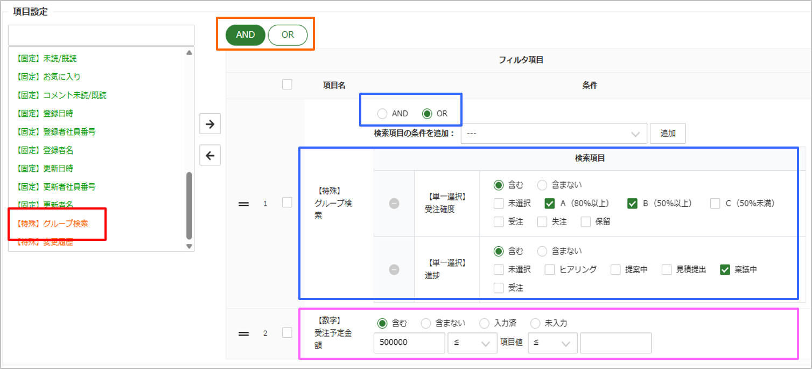The width and height of the screenshot is (812, 369).
Task: Uncheck A（80%以上） checkbox
Action: (550, 203)
